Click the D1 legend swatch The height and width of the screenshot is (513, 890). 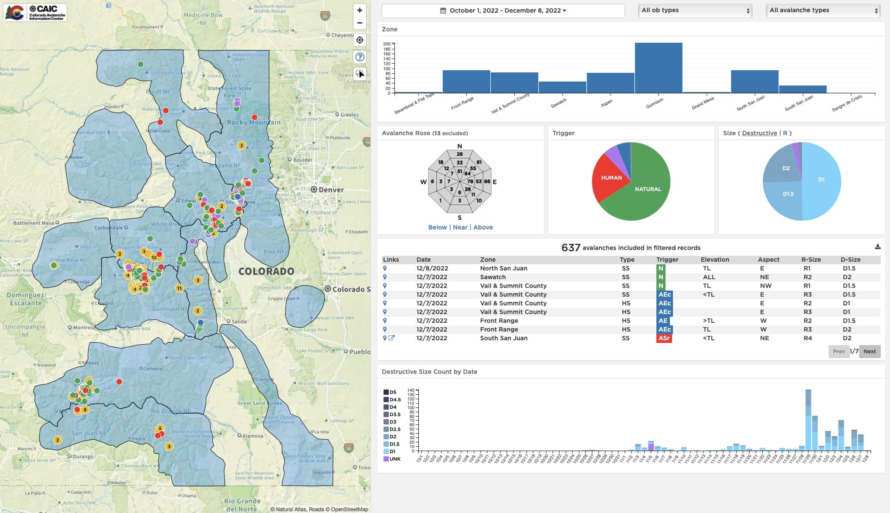(x=386, y=451)
